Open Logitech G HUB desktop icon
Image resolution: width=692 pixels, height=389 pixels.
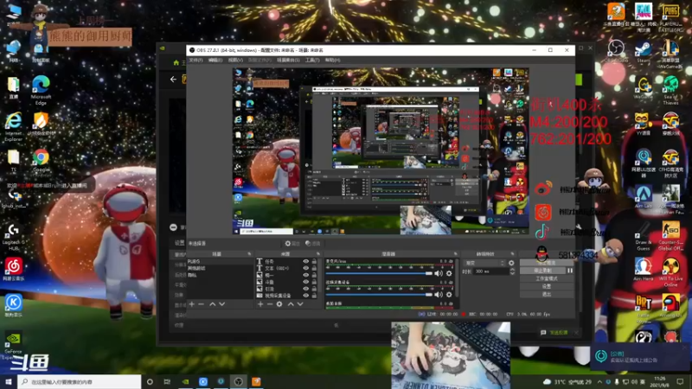pos(13,237)
